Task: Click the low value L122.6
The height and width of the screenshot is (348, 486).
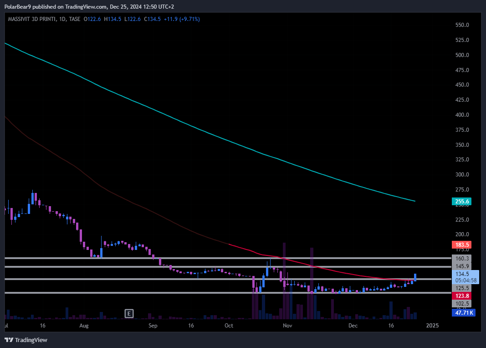Action: tap(133, 19)
